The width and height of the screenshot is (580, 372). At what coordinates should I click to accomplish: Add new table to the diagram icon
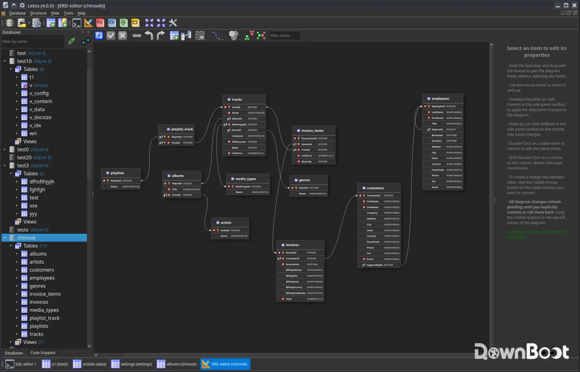174,35
